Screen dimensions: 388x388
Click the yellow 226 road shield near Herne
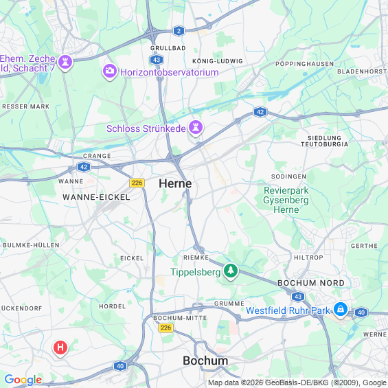point(137,183)
